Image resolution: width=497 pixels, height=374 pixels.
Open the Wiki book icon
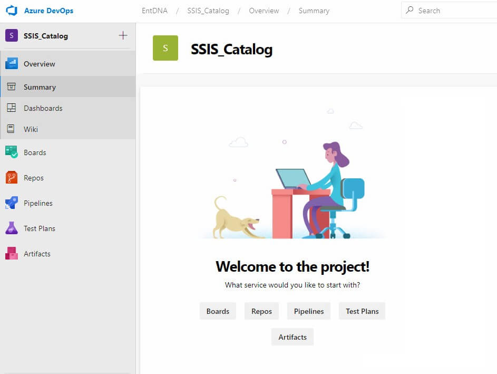point(11,129)
